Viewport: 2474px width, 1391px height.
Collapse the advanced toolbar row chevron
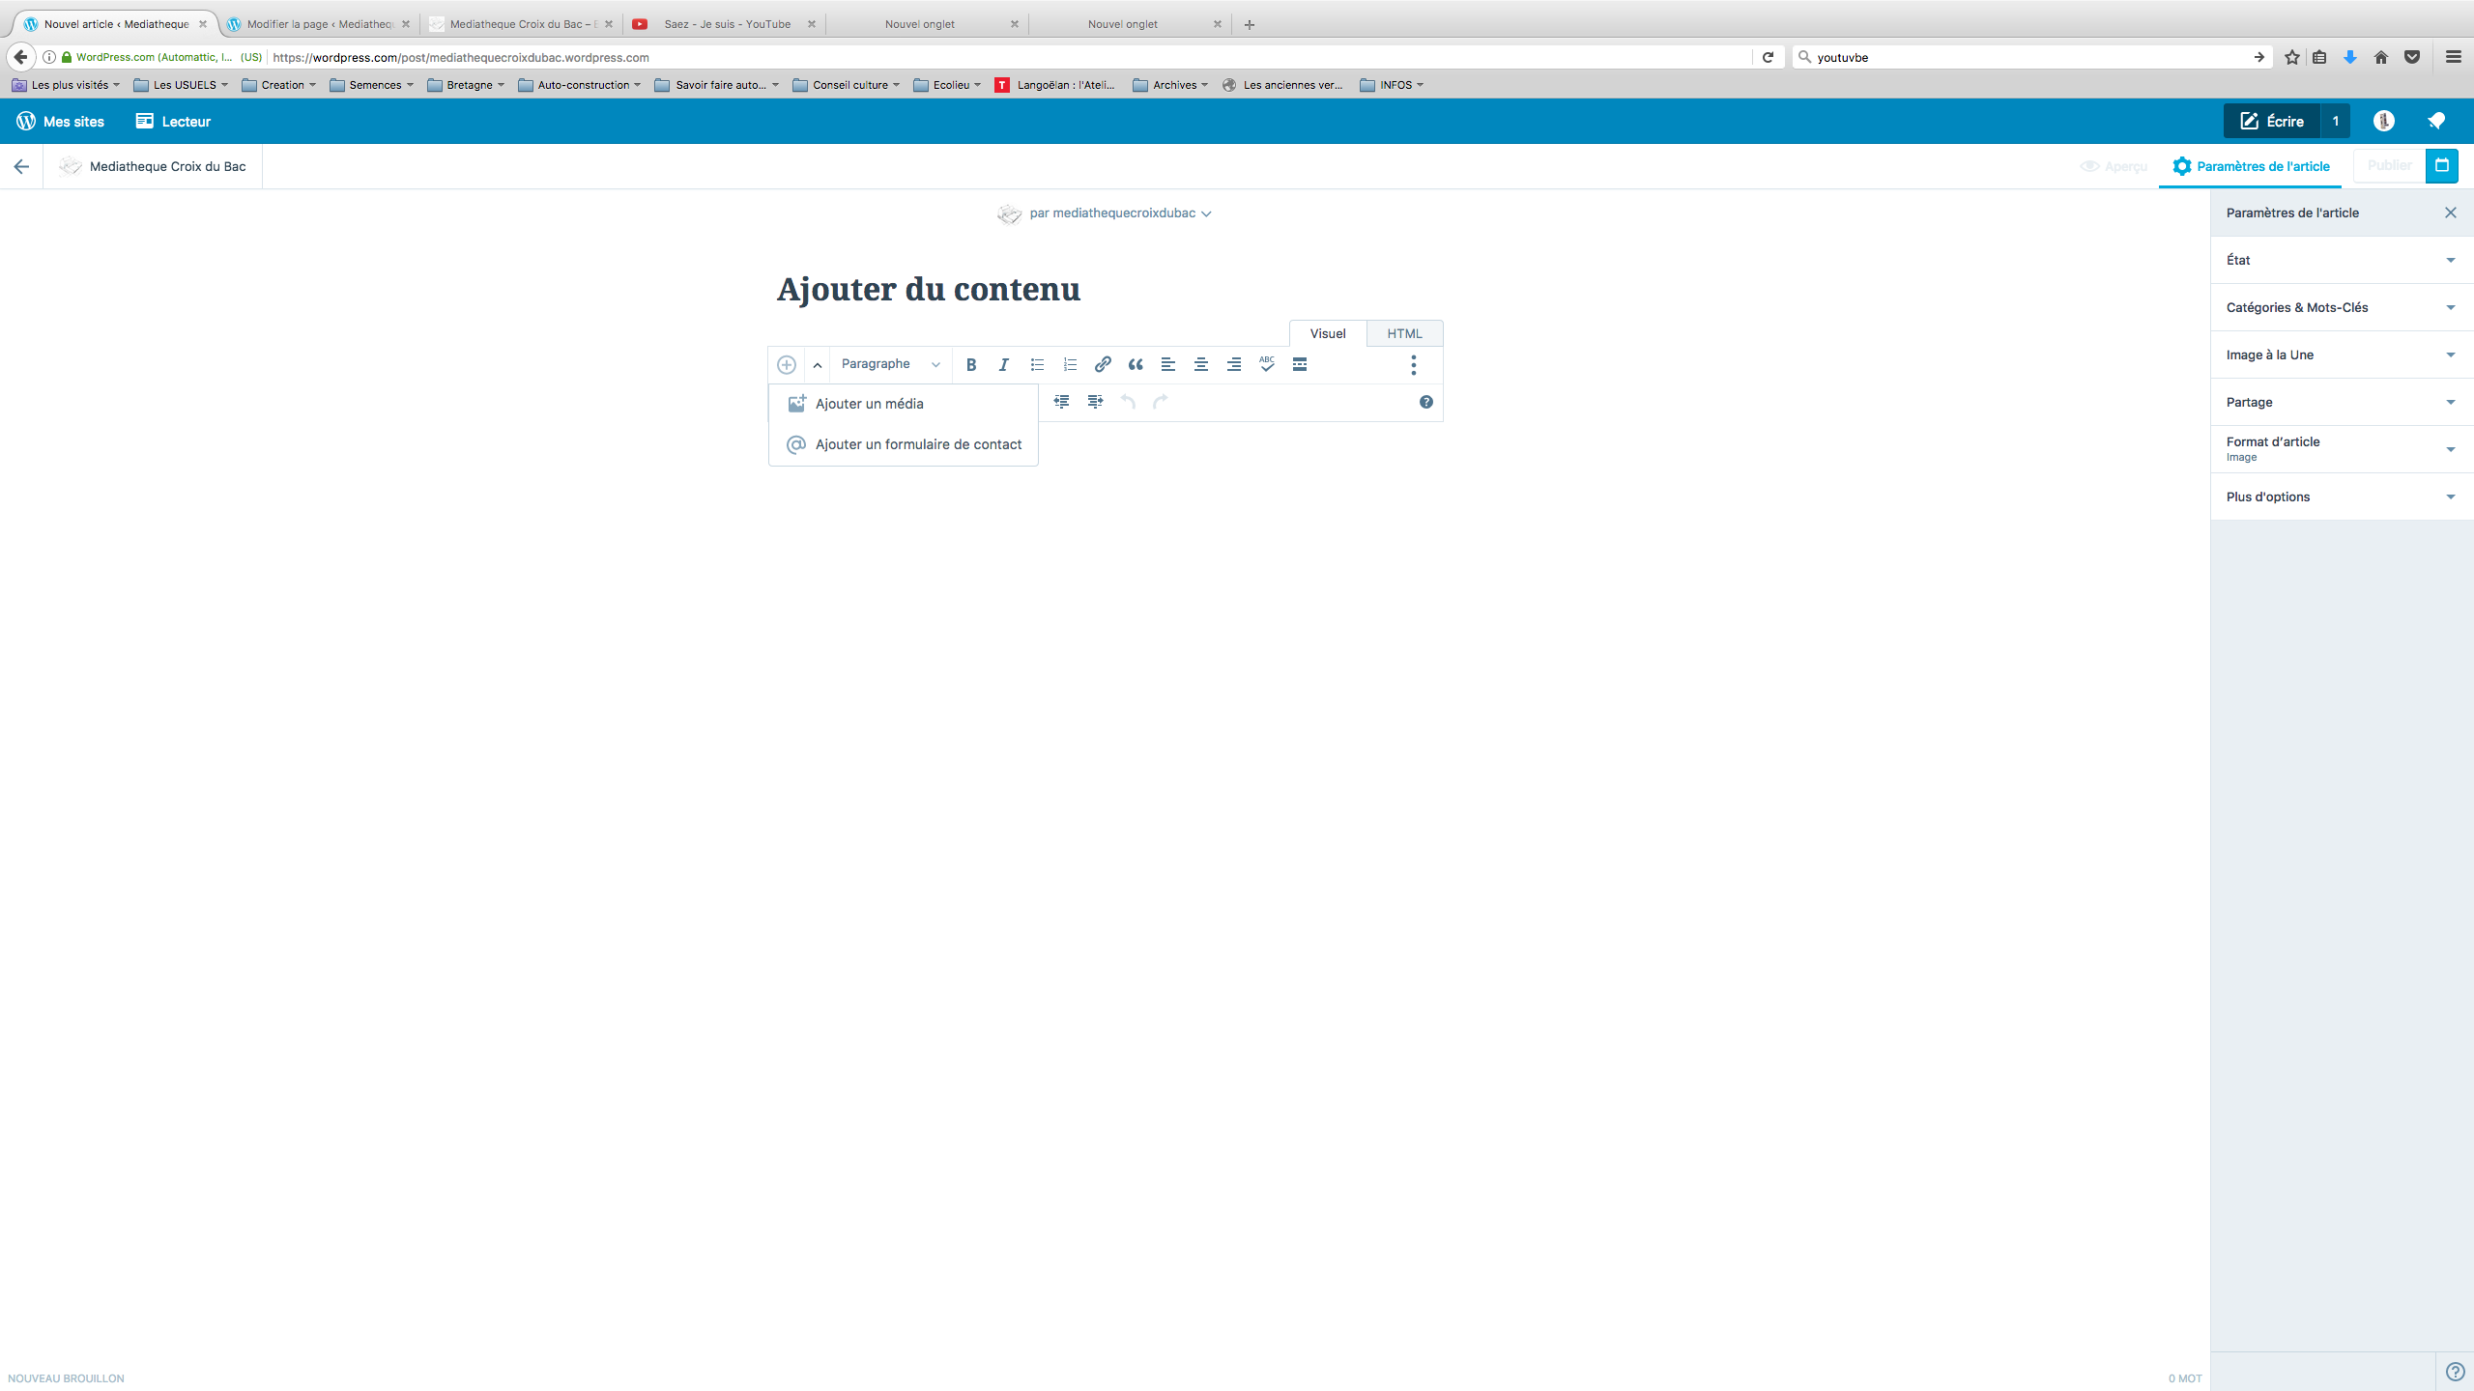pyautogui.click(x=818, y=365)
